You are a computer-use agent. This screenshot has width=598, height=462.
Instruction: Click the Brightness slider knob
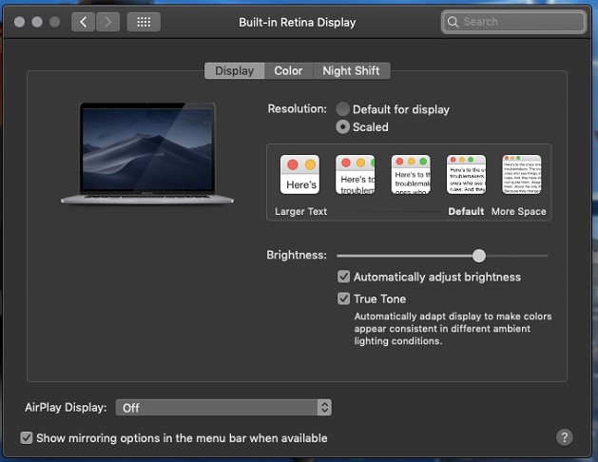479,256
